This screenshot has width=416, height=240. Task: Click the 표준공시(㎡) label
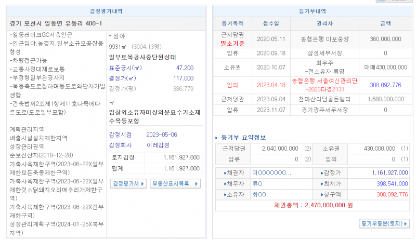125,68
